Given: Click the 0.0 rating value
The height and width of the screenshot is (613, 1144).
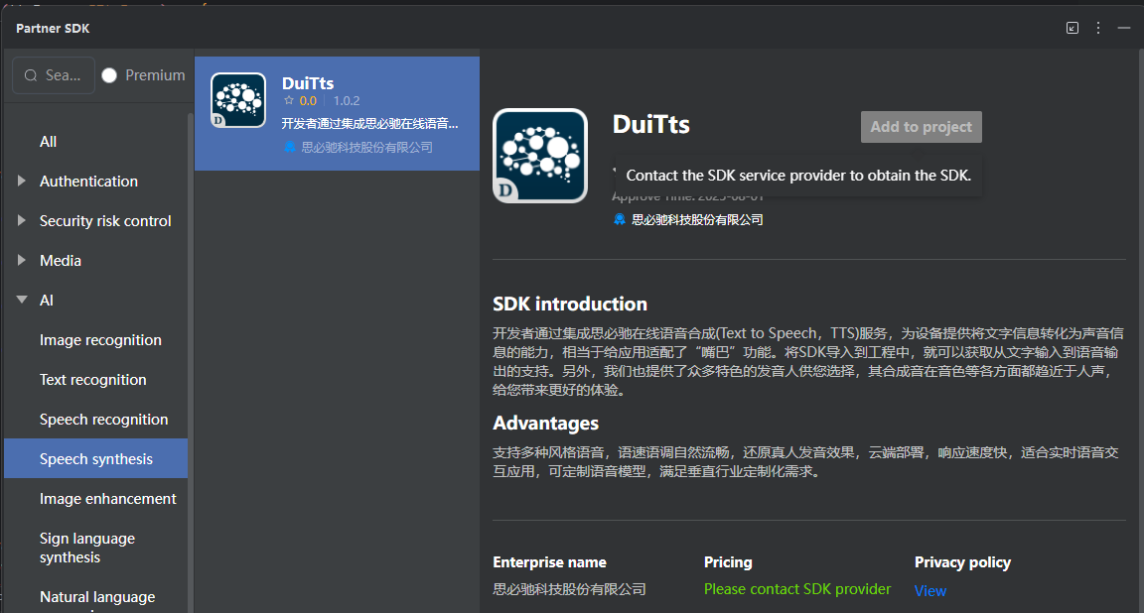Looking at the screenshot, I should coord(308,100).
